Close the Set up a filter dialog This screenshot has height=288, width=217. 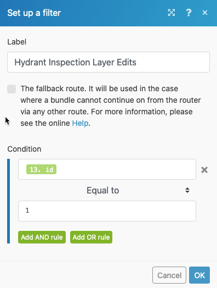(x=205, y=13)
